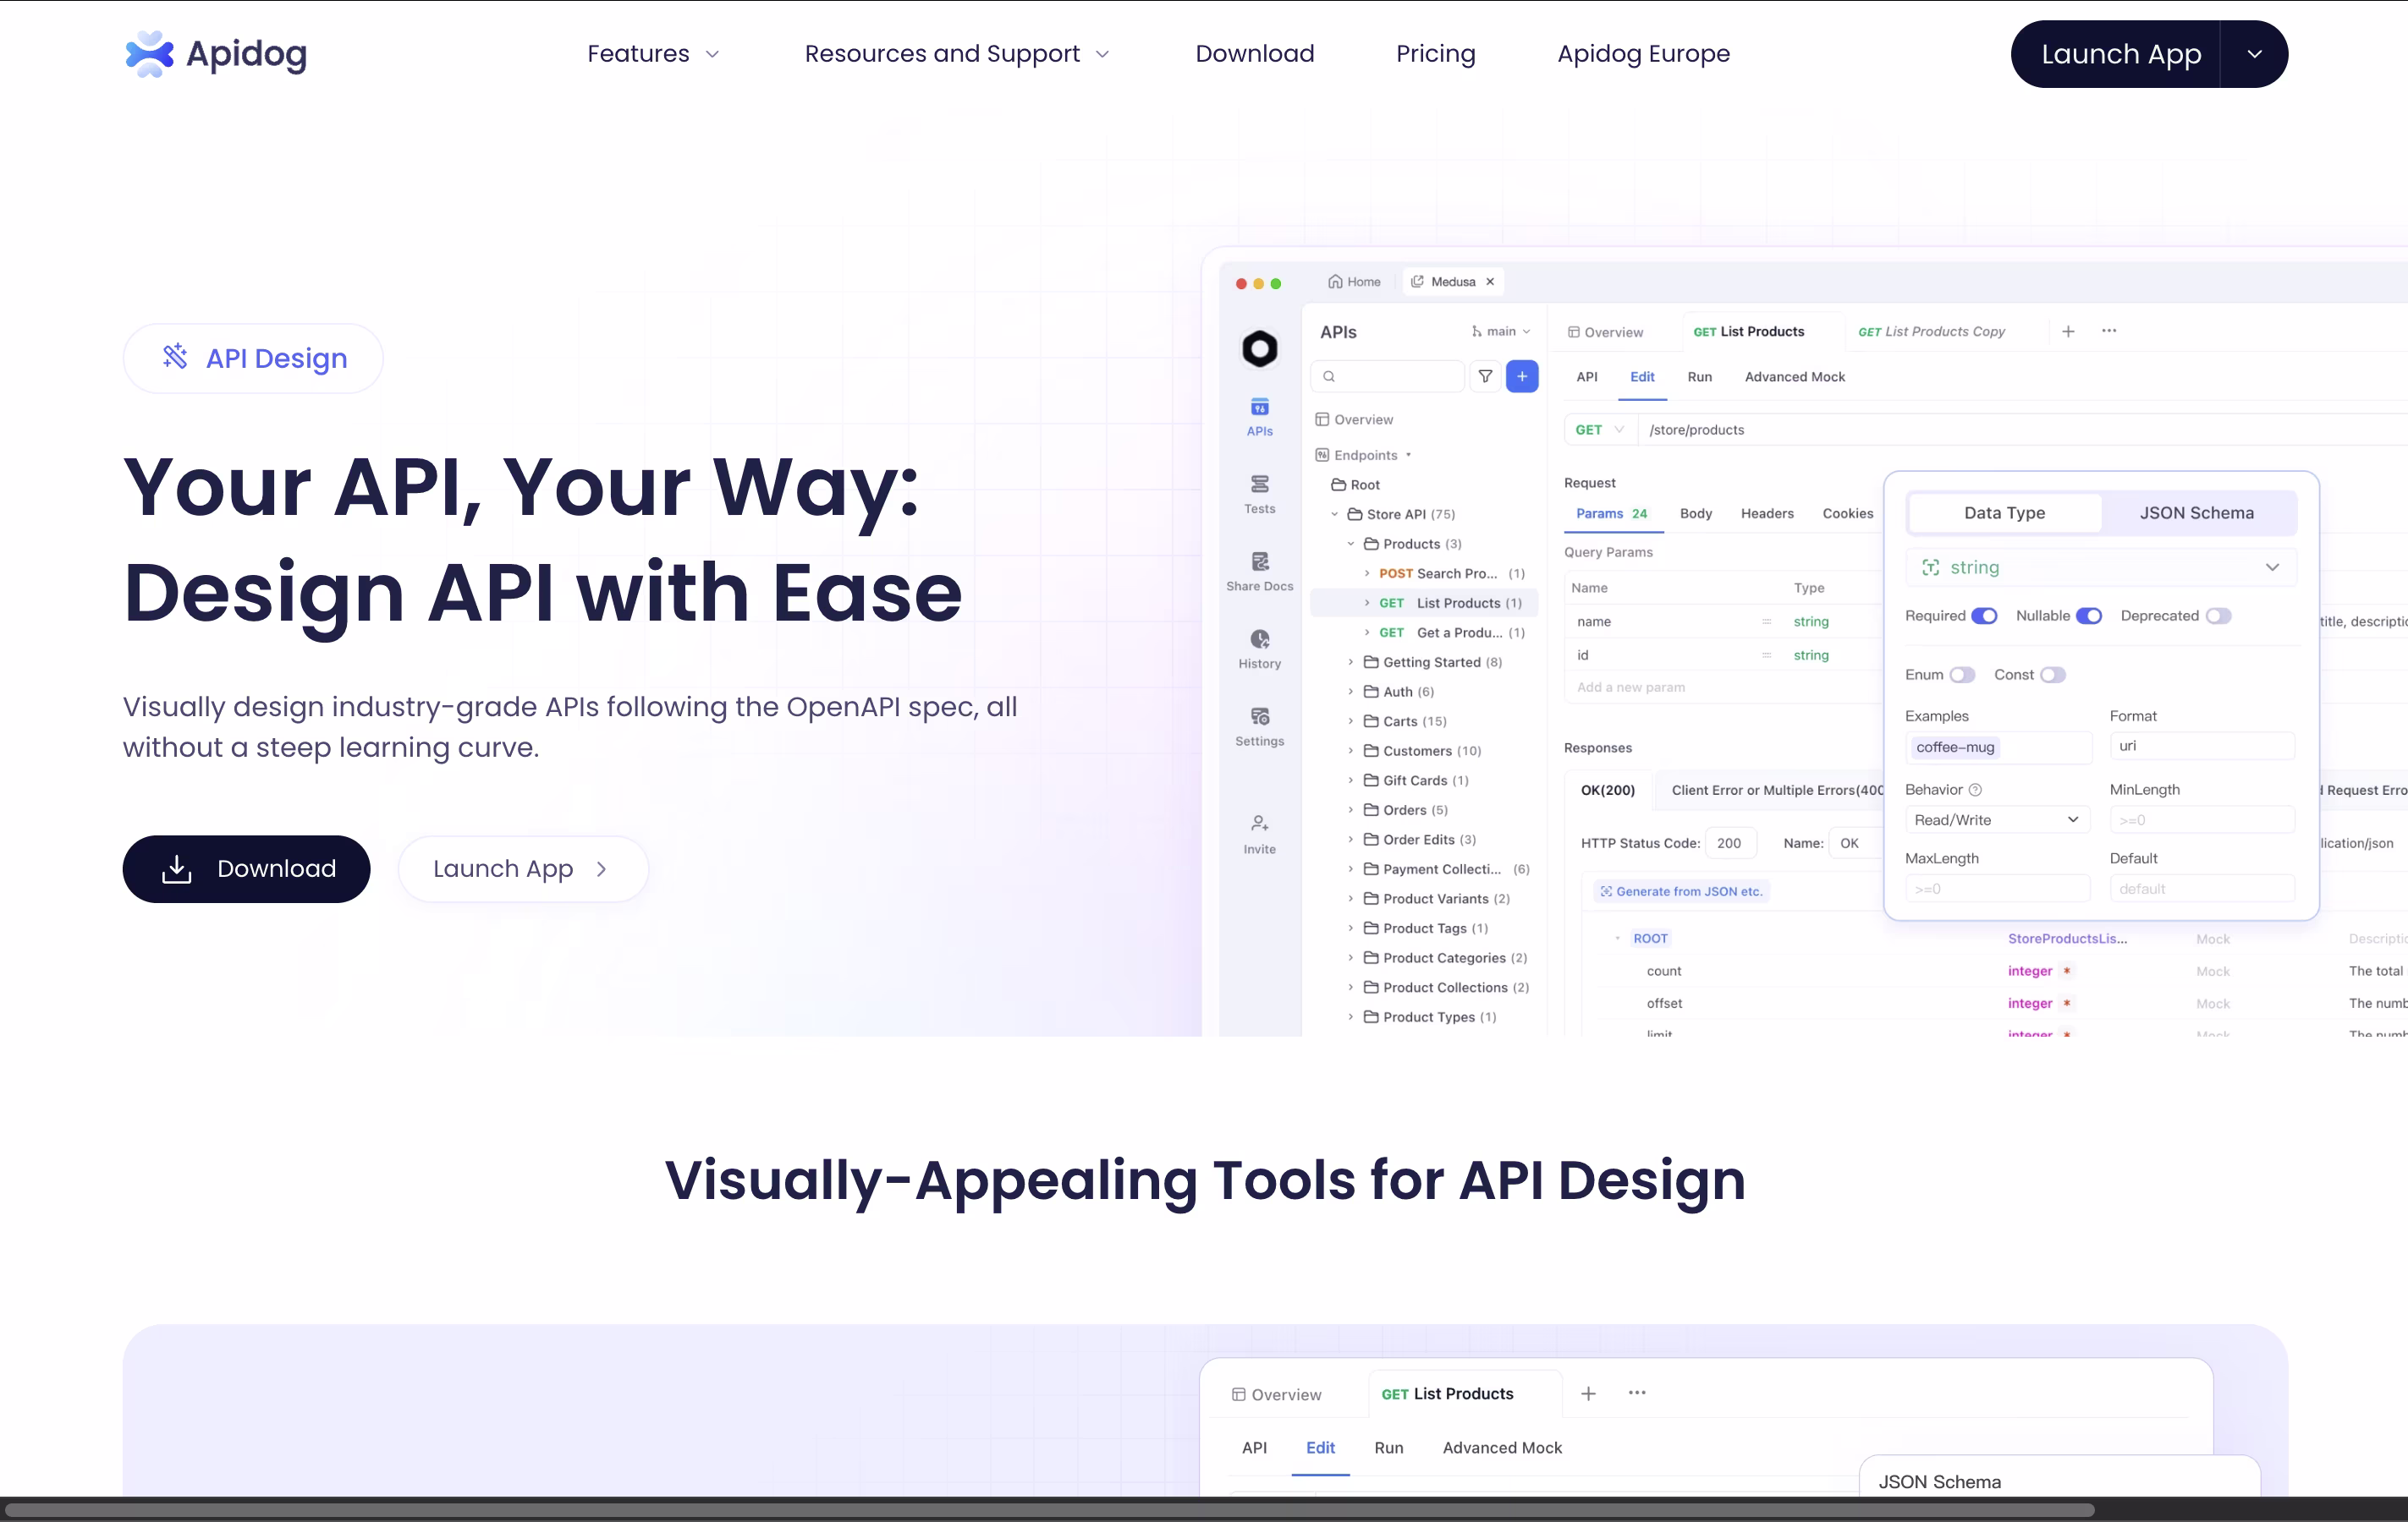Click the Apidog Europe link
This screenshot has height=1522, width=2408.
[1643, 54]
